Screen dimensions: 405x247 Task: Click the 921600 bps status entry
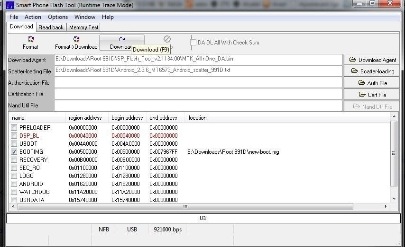[167, 229]
